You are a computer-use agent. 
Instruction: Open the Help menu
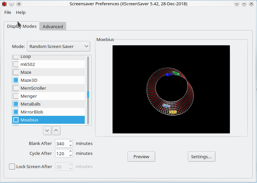[21, 12]
